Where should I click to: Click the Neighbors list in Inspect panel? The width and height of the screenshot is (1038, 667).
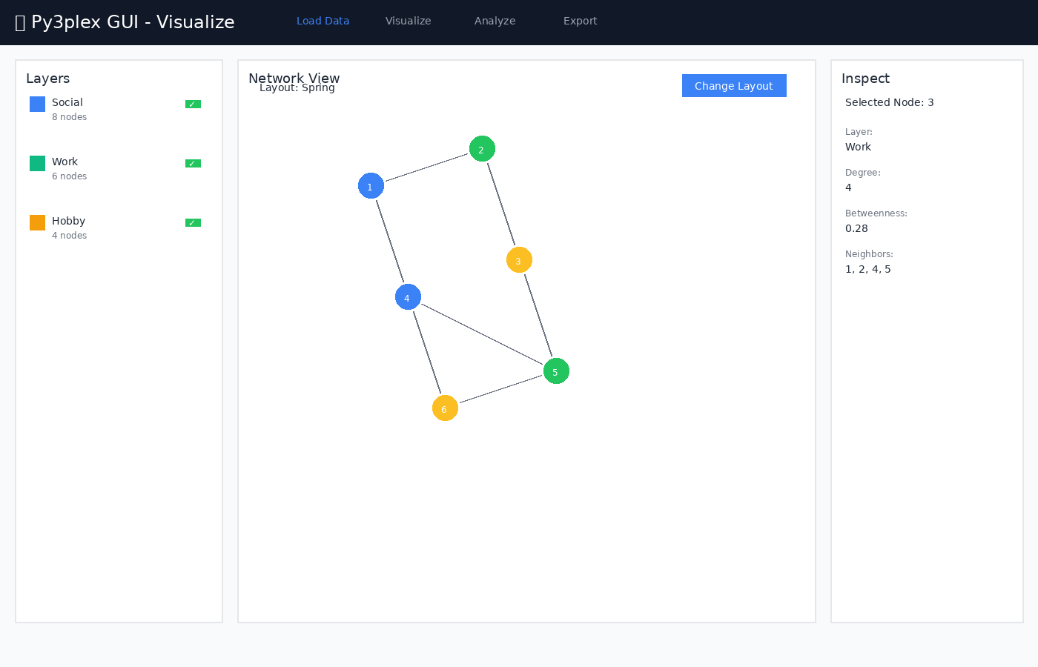(868, 269)
